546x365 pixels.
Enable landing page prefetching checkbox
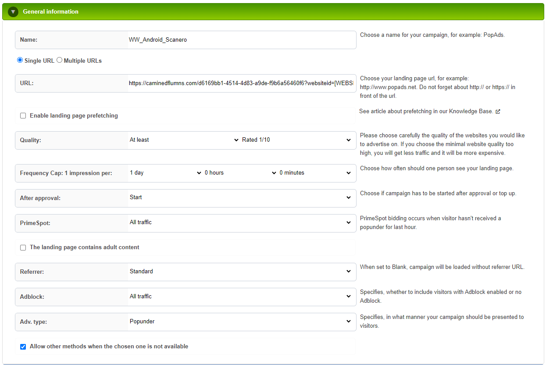pos(23,116)
